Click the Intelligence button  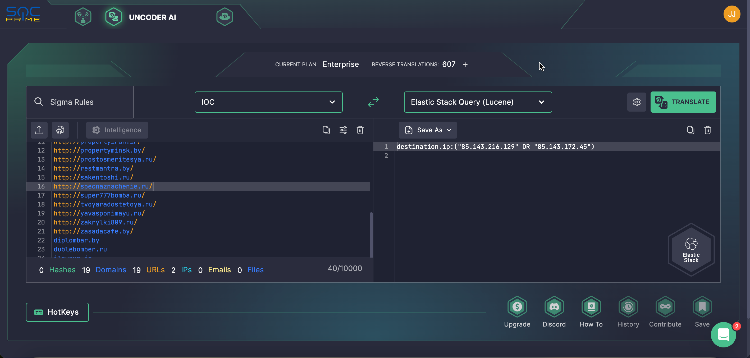[117, 130]
